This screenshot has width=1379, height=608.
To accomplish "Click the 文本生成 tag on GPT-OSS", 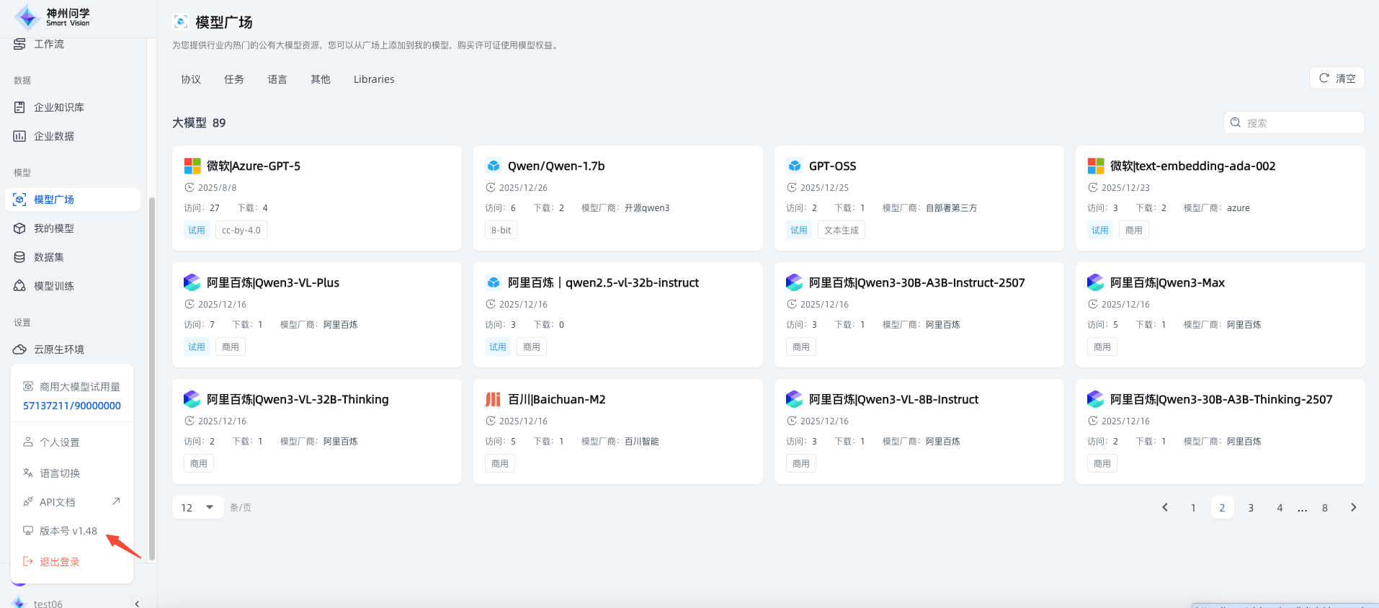I will point(842,231).
